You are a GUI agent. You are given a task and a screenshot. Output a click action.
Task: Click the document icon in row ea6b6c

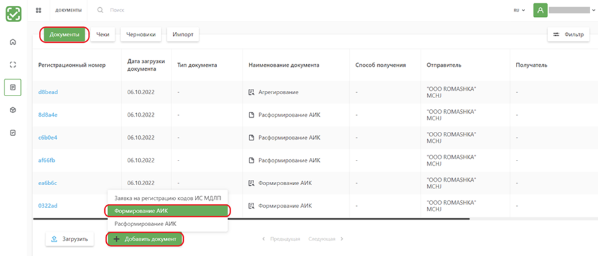pos(251,183)
